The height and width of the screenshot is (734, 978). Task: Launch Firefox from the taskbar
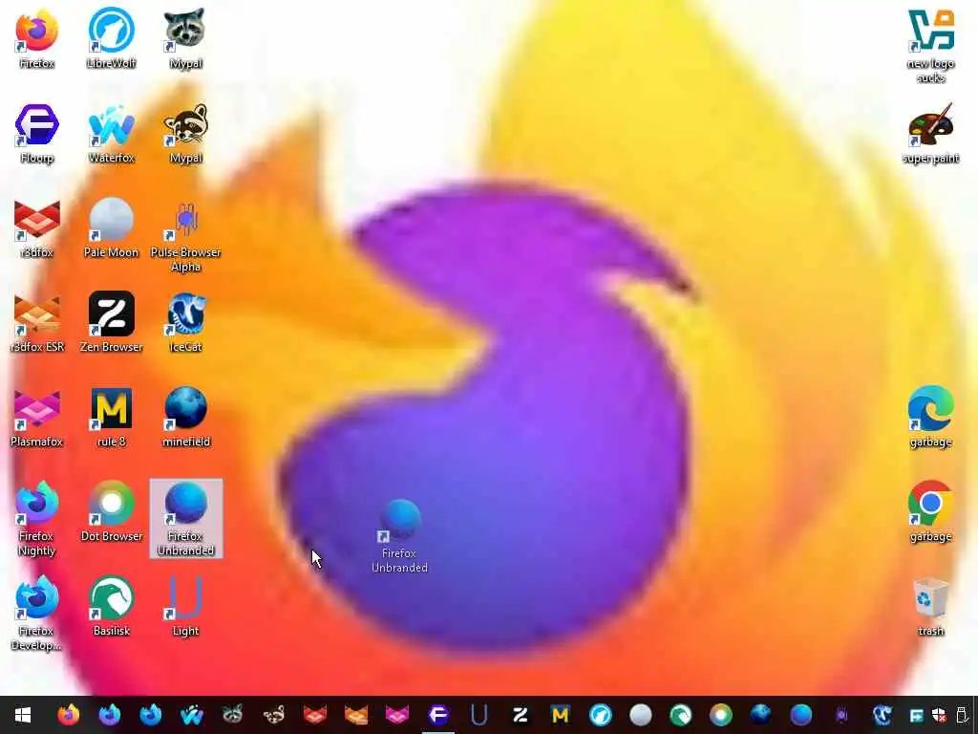69,715
